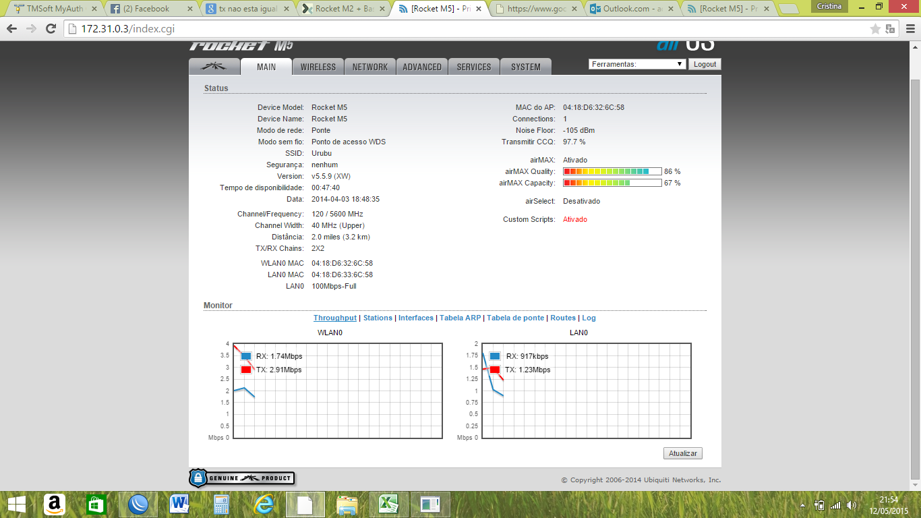Open the Ubiquiti logo tab
Viewport: 921px width, 518px height.
click(214, 66)
